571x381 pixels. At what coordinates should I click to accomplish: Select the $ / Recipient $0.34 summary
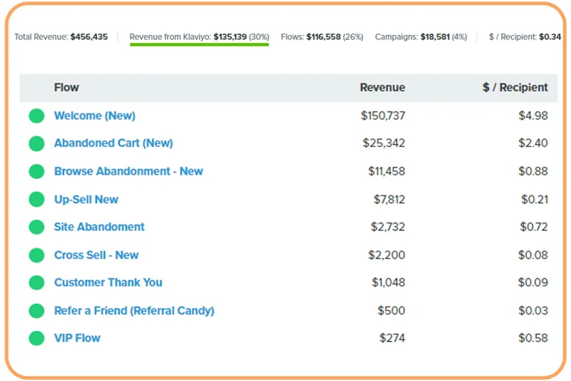tap(525, 37)
